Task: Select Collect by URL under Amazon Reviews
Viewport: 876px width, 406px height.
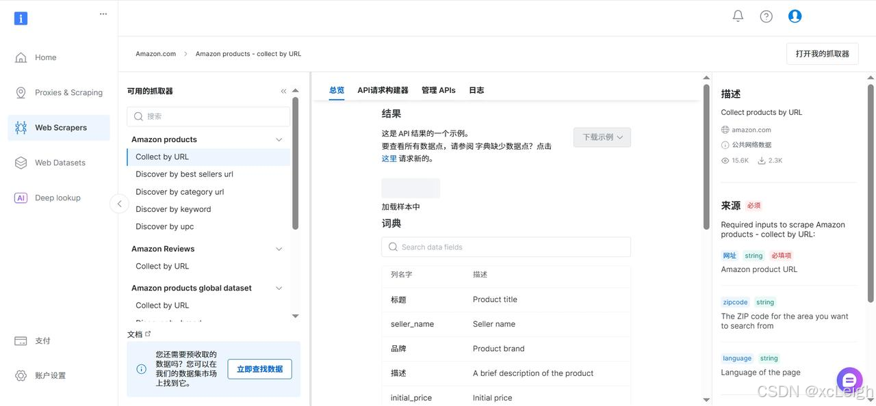Action: [162, 266]
